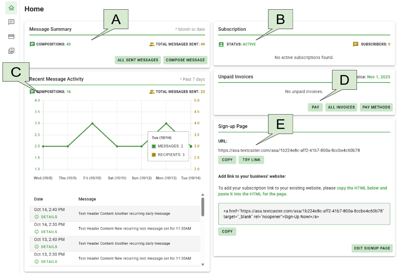
Task: Open the billing card icon in sidebar
Action: click(x=11, y=36)
